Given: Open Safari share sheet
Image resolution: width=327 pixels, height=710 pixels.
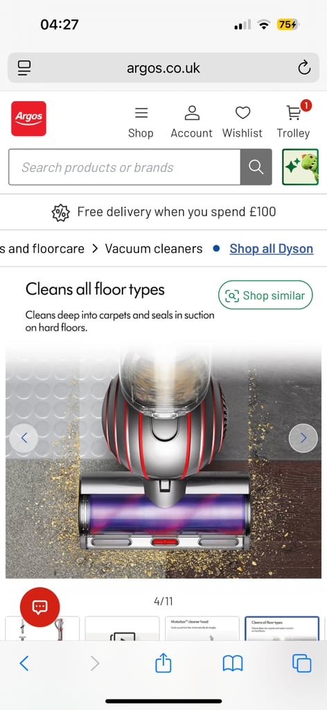Looking at the screenshot, I should click(x=163, y=664).
